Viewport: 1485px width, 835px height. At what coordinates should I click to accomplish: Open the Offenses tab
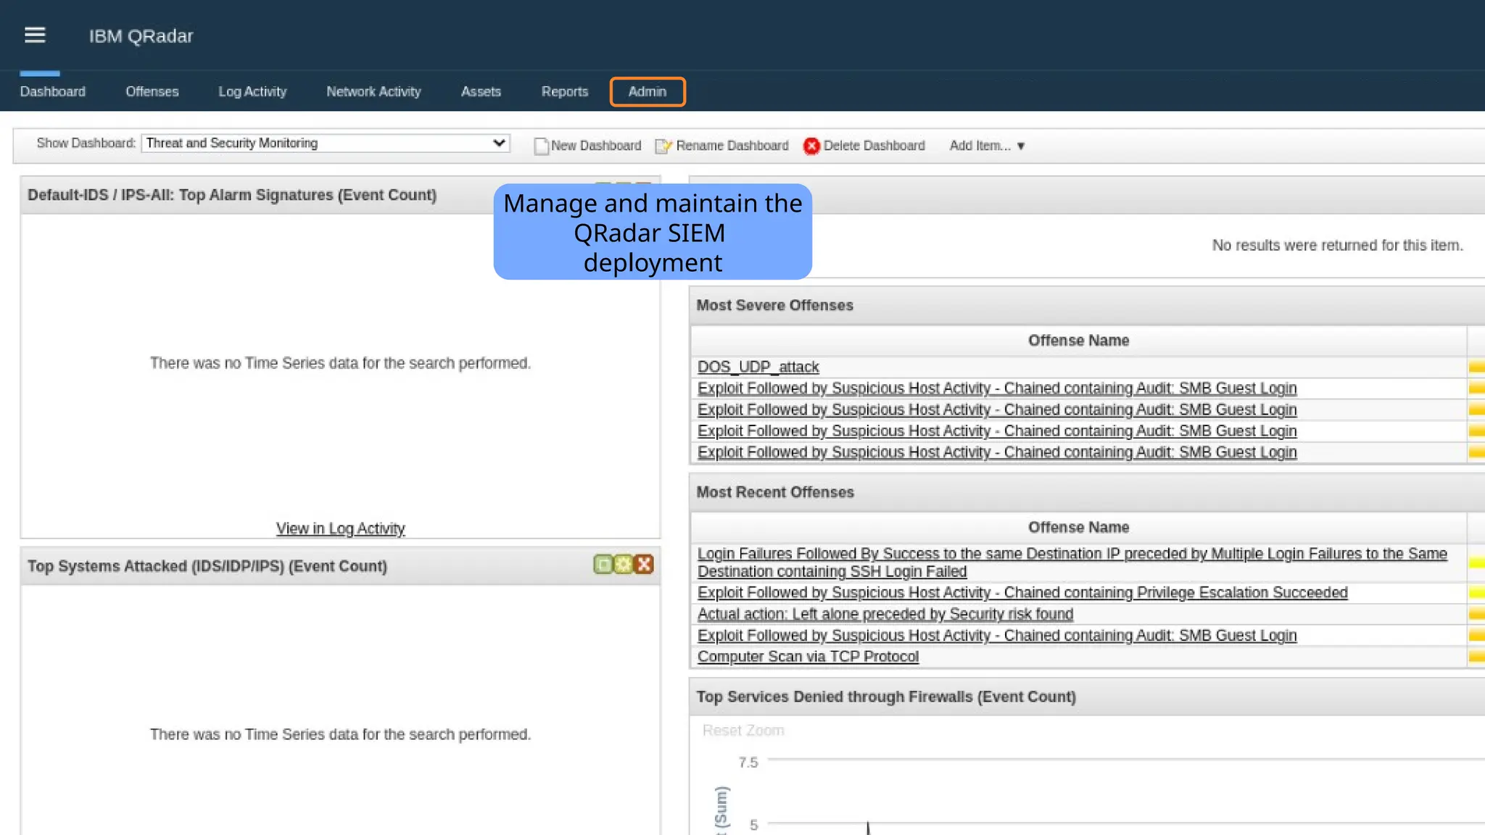[x=152, y=92]
